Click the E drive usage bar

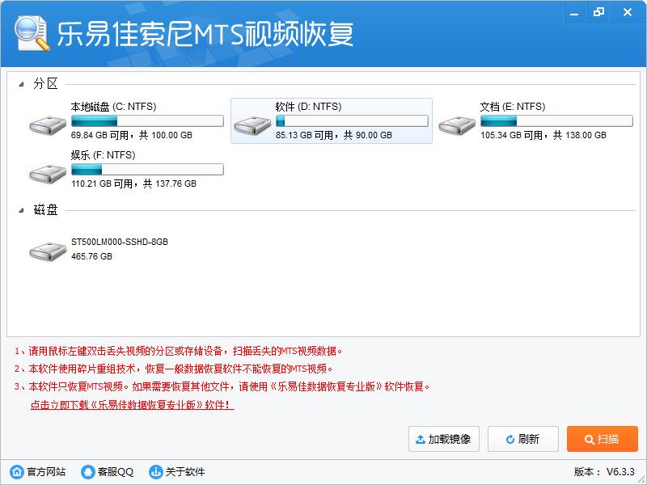[x=556, y=120]
